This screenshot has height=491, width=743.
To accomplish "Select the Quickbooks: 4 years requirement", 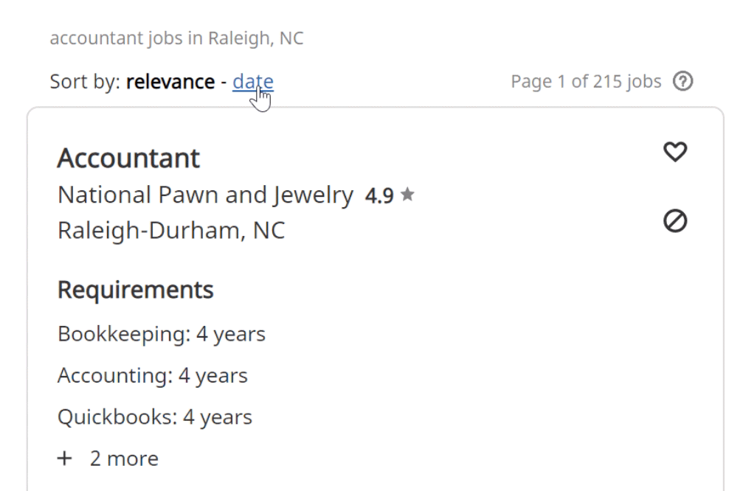I will (x=154, y=417).
